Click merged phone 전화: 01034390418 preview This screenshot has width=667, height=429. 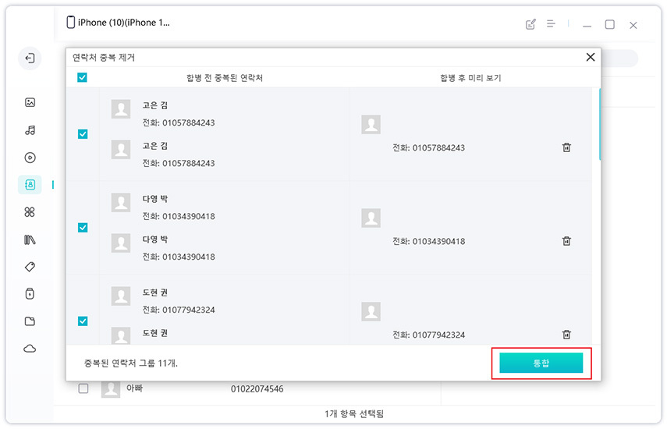(x=428, y=242)
